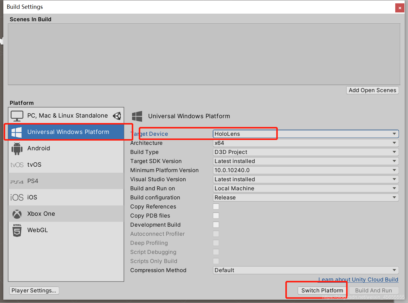Toggle the Deep Profiling checkbox
This screenshot has height=303, width=408.
tap(216, 243)
